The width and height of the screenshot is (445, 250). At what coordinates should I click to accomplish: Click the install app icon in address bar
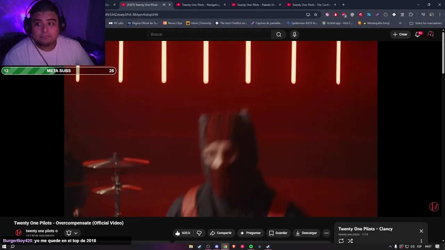[x=308, y=15]
